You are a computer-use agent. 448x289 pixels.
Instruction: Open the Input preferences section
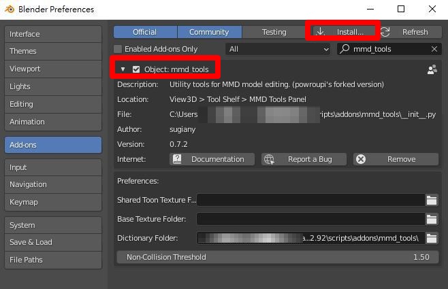point(53,167)
